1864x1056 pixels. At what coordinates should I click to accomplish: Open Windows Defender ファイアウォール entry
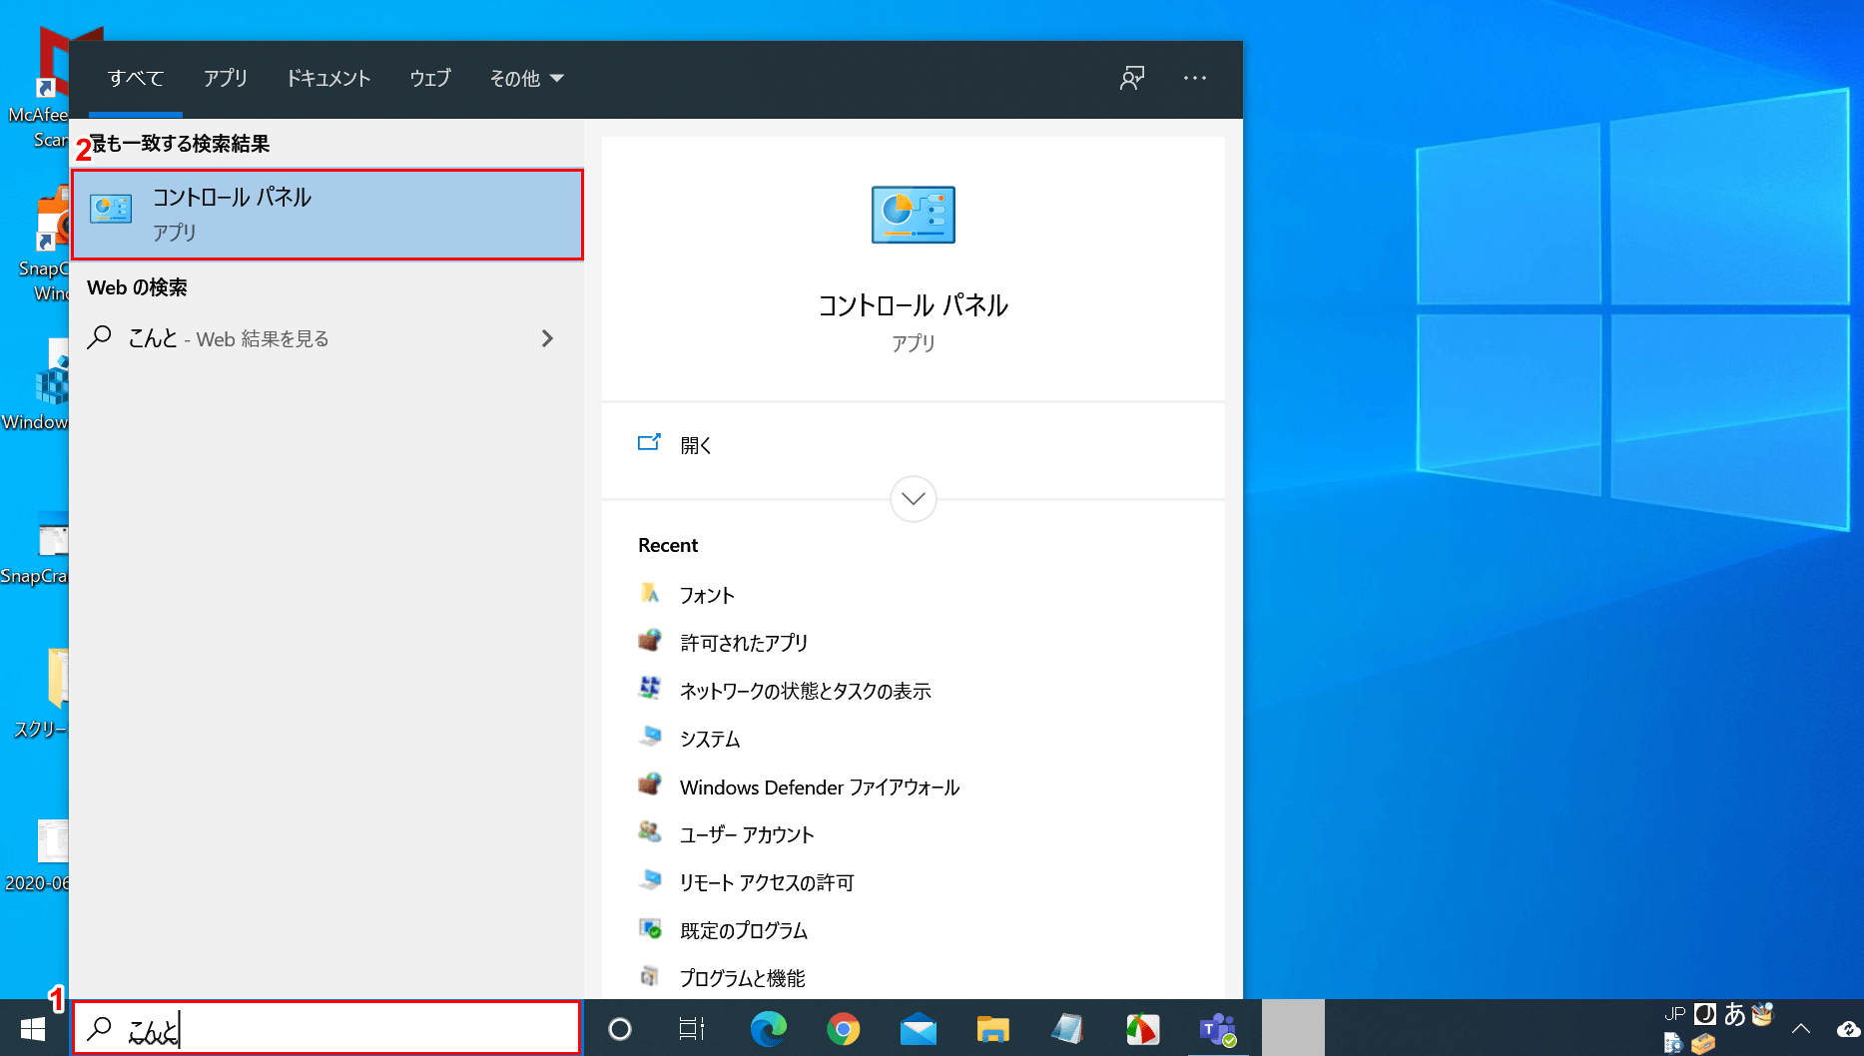pos(820,788)
